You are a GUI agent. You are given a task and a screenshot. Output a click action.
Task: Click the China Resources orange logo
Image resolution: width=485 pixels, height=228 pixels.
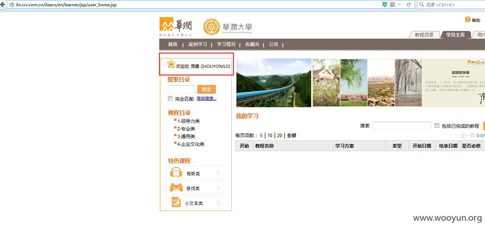176,27
